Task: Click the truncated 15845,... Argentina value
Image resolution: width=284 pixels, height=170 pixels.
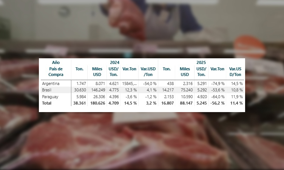Action: tap(129, 83)
